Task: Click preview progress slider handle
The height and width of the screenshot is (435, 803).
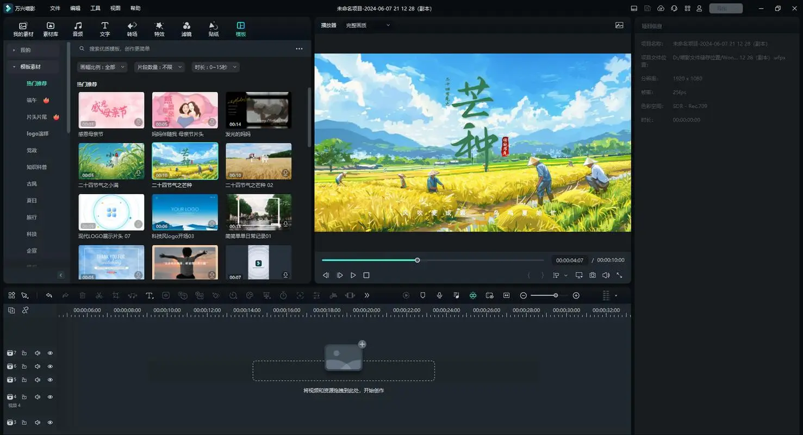Action: coord(418,260)
